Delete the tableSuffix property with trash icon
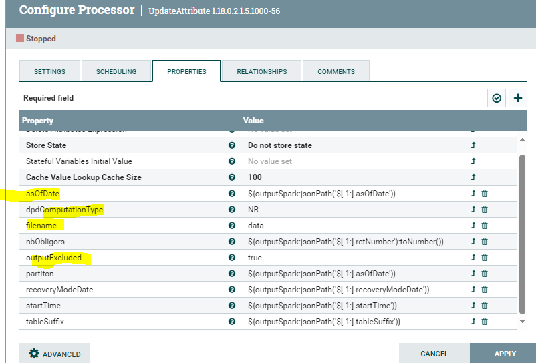The height and width of the screenshot is (363, 536). [485, 322]
